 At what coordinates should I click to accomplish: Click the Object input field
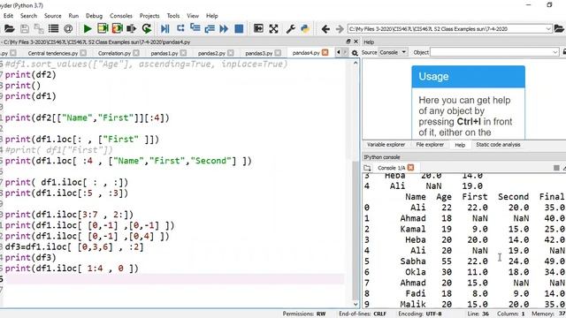coord(492,52)
